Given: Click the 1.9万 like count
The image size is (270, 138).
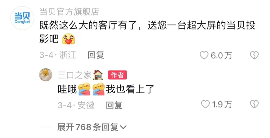Looking at the screenshot, I should tap(222, 104).
